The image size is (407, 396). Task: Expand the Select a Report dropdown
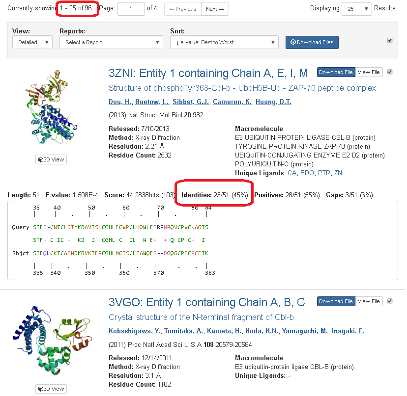click(111, 42)
